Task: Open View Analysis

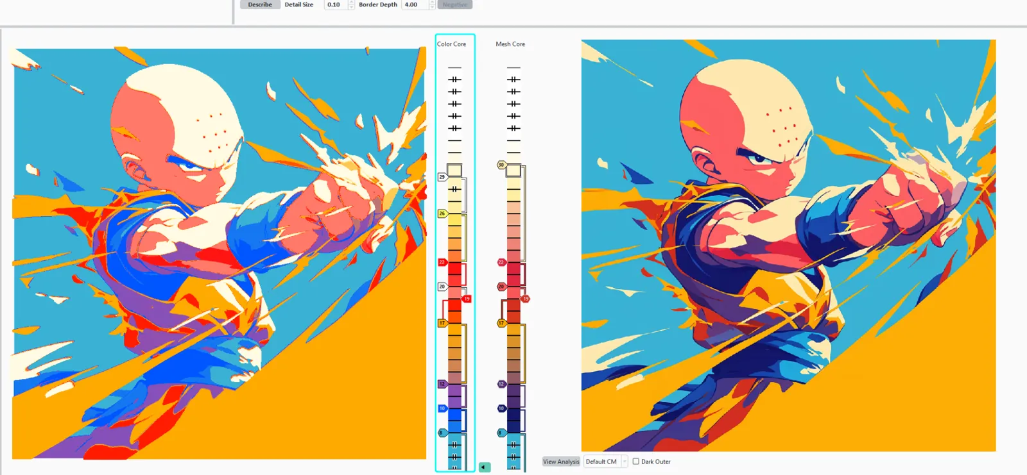Action: [x=561, y=462]
